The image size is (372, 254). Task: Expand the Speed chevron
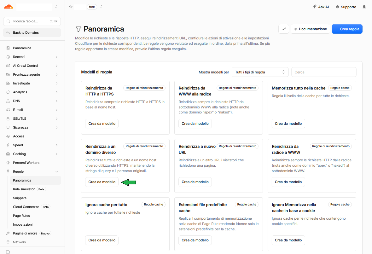tap(57, 145)
